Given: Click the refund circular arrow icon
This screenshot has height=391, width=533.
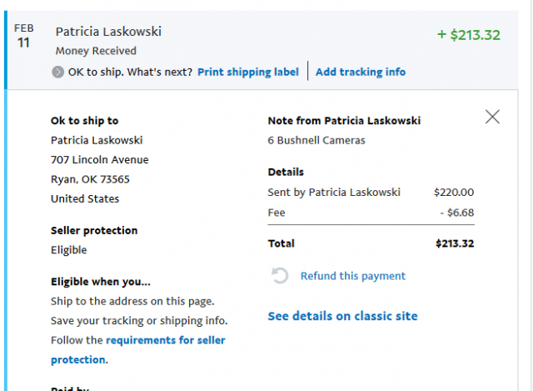Looking at the screenshot, I should [280, 276].
